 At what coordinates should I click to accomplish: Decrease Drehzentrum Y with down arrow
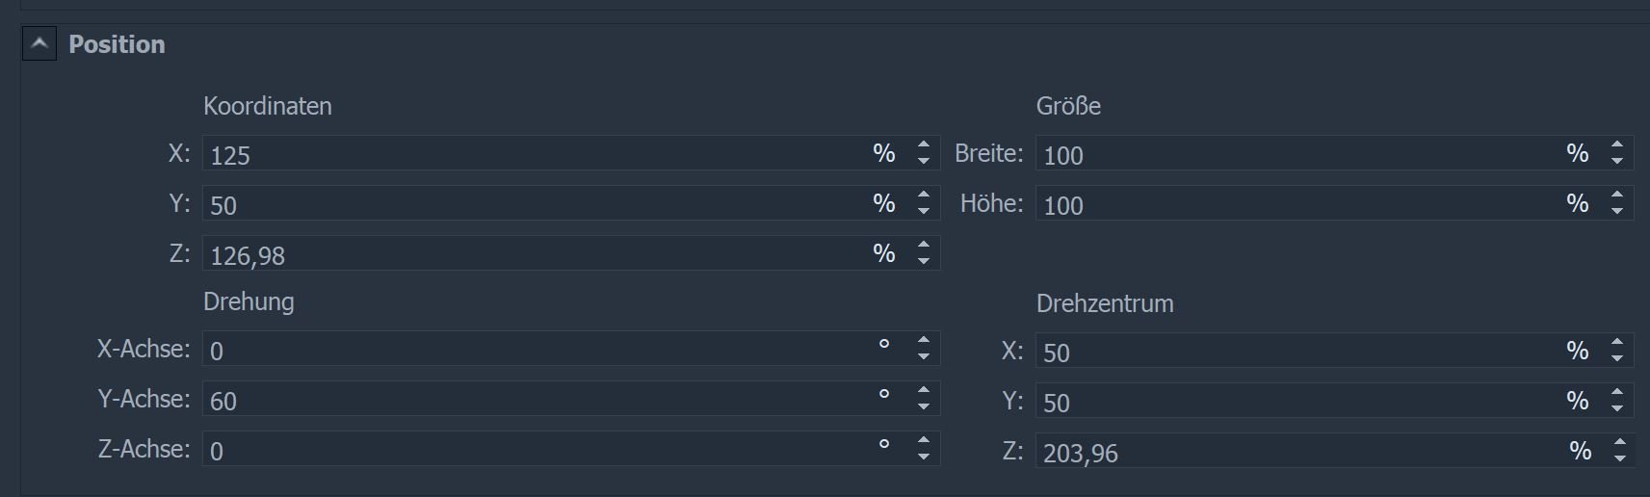click(x=1617, y=408)
